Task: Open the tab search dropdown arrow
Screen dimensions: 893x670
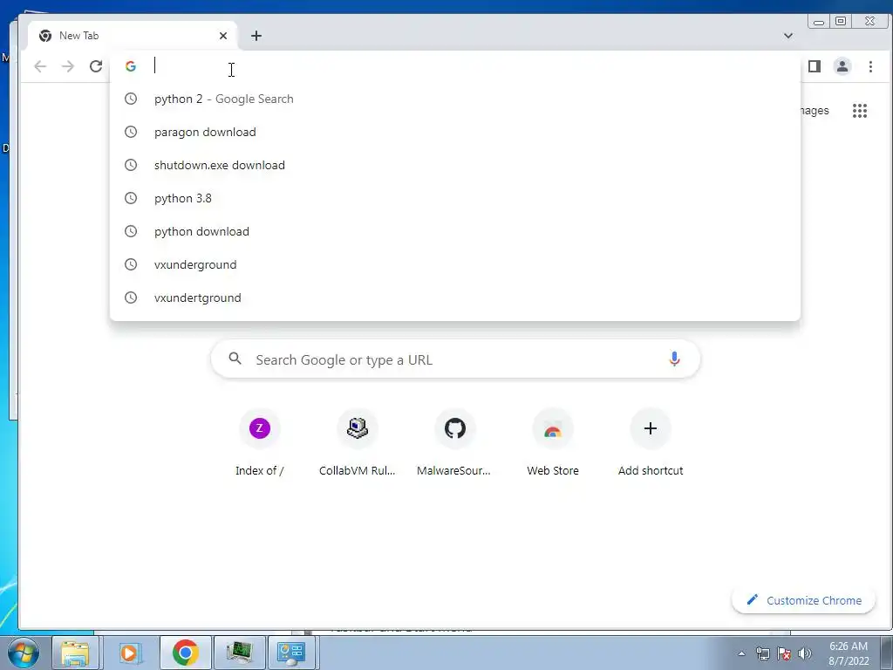Action: (x=788, y=35)
